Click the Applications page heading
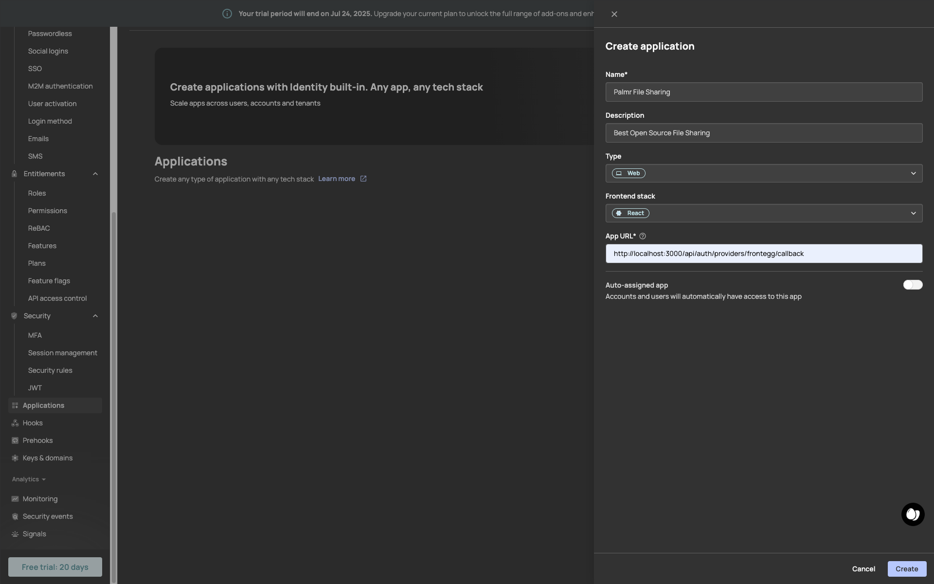 [x=191, y=161]
